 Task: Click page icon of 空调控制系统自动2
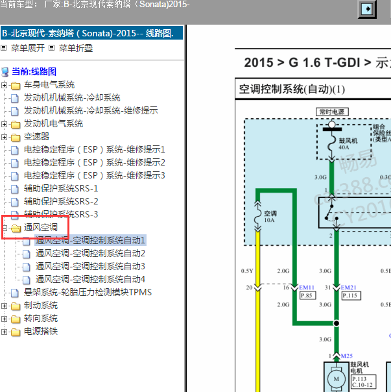(x=27, y=254)
